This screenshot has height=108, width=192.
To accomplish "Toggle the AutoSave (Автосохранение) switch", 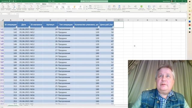I will click(x=10, y=1).
